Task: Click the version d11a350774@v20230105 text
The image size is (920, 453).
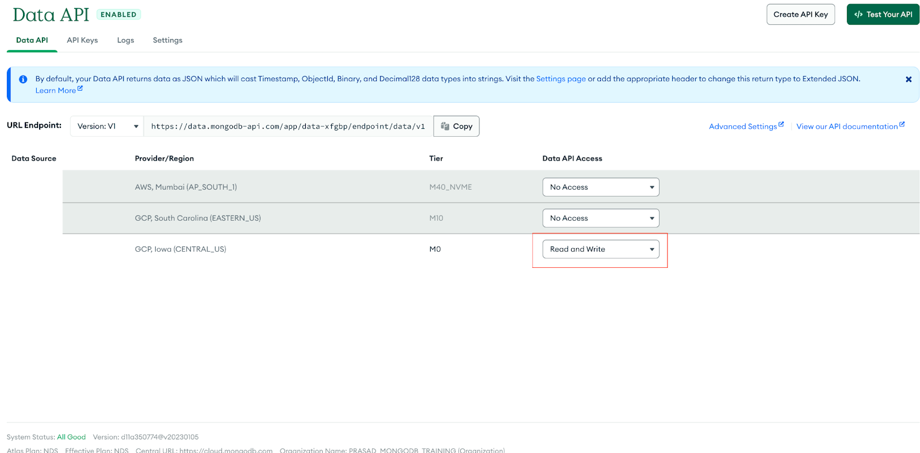Action: (x=145, y=437)
